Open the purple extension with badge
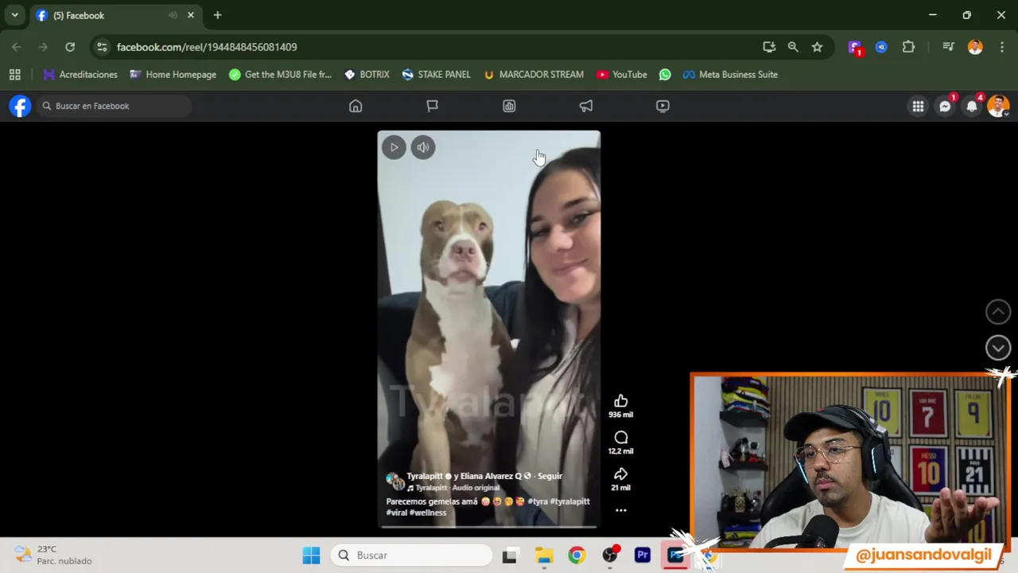 point(855,48)
